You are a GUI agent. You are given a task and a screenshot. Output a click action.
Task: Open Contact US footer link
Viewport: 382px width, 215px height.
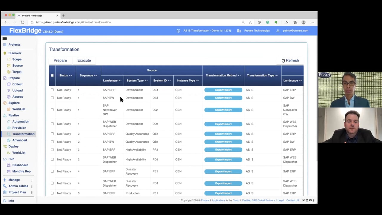pyautogui.click(x=293, y=200)
